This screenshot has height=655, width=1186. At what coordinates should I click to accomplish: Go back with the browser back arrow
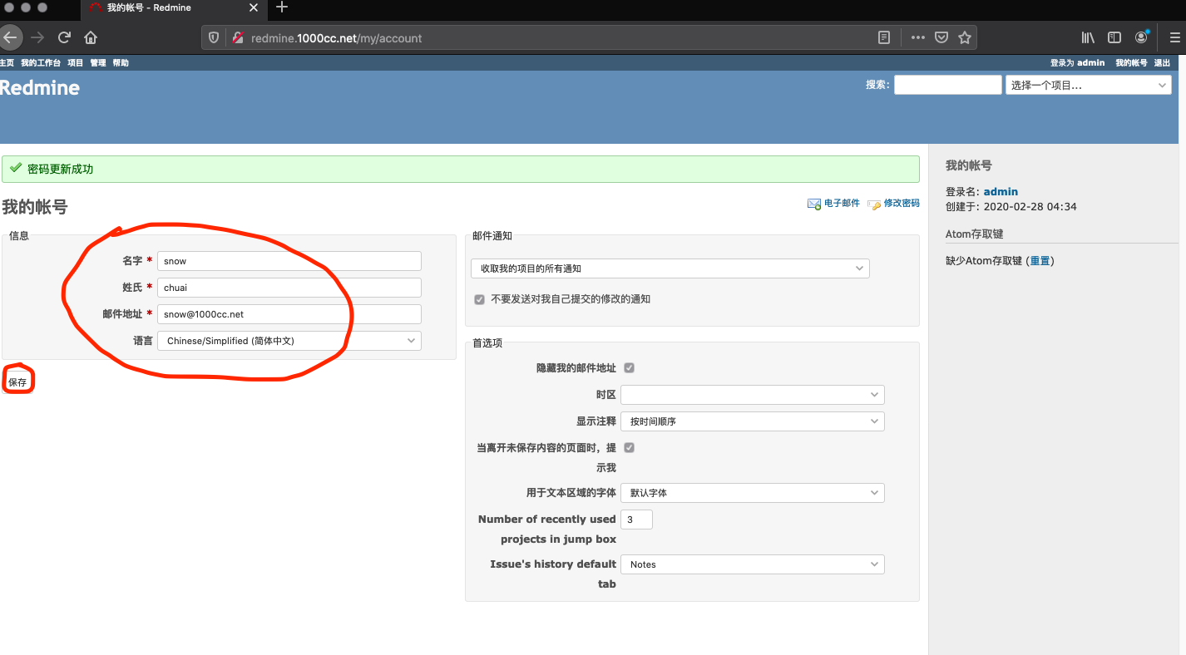click(x=8, y=37)
